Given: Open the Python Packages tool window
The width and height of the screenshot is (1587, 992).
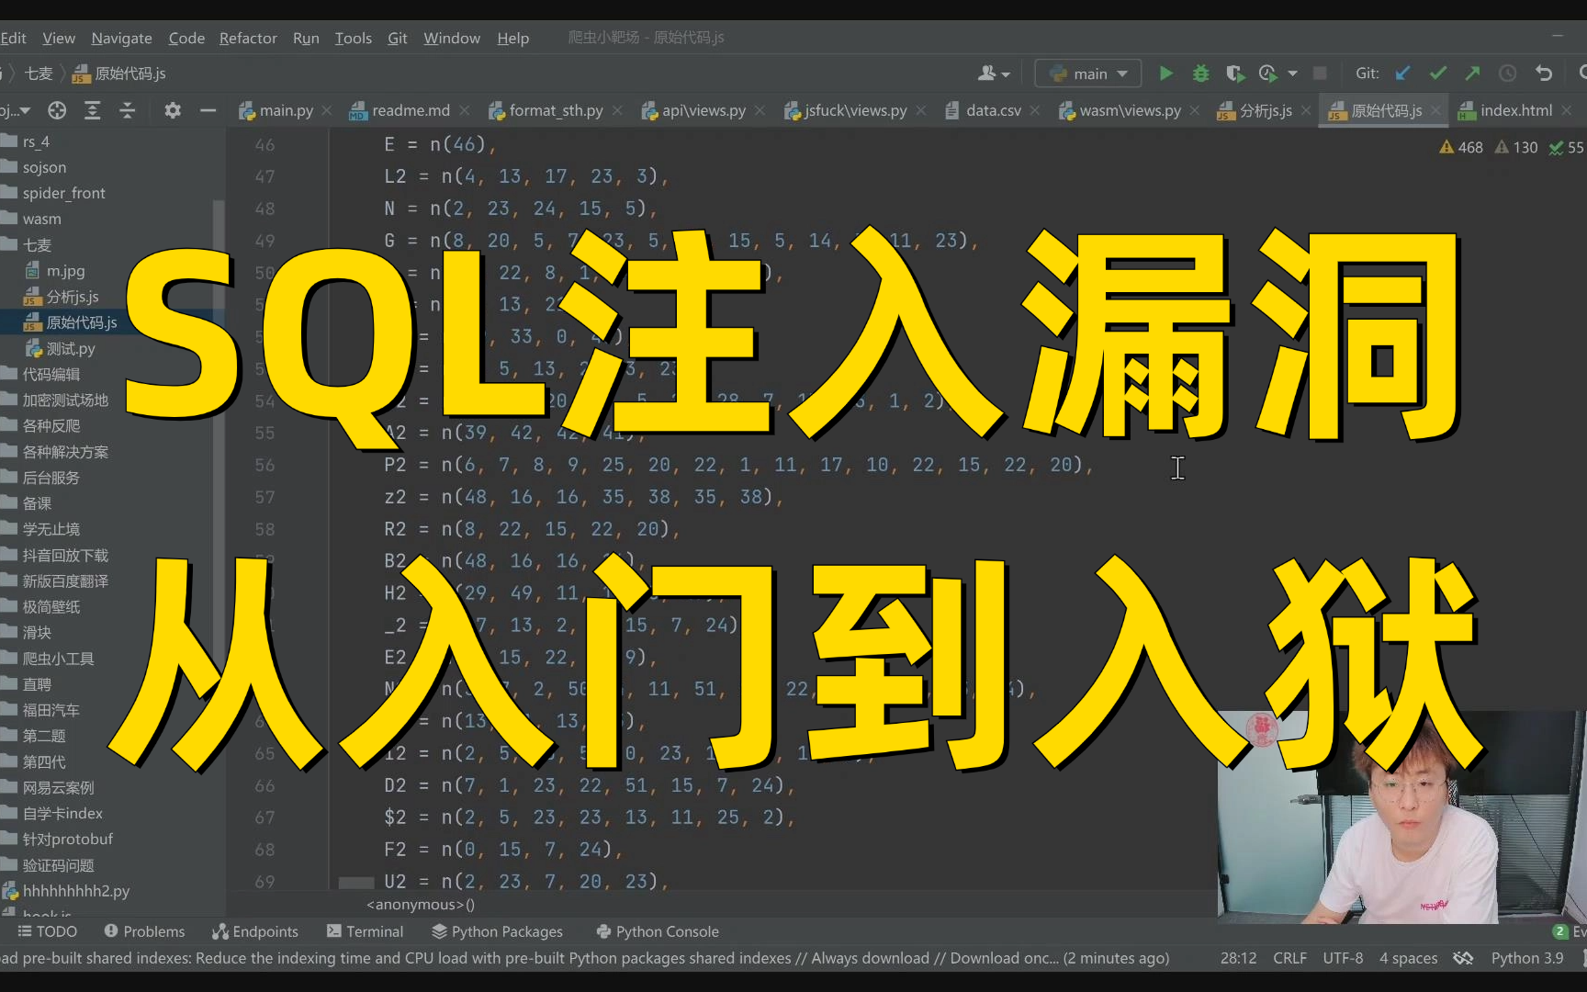Looking at the screenshot, I should (x=497, y=931).
